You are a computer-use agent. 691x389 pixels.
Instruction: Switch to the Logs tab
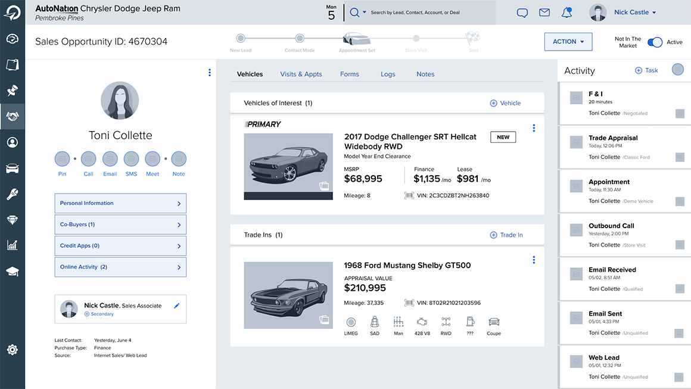click(388, 74)
